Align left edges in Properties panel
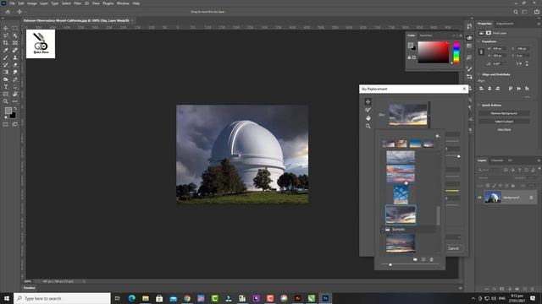542x304 pixels. point(481,89)
